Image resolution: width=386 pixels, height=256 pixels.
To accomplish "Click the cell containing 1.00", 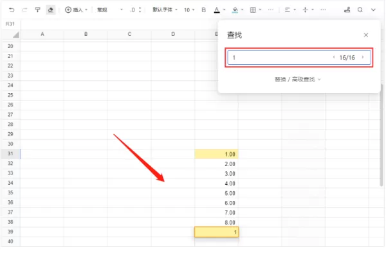I will [x=216, y=154].
